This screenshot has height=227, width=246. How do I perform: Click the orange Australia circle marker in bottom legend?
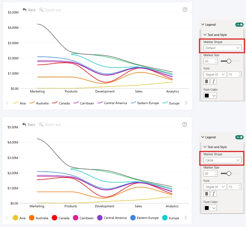[32, 218]
